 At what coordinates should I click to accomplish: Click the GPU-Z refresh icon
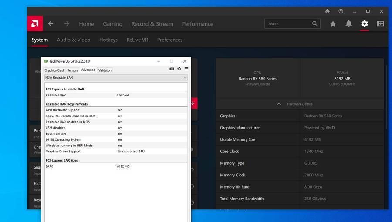(x=179, y=69)
